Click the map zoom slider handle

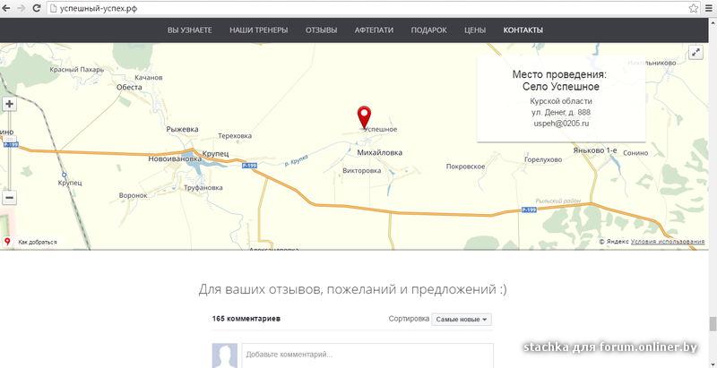10,139
